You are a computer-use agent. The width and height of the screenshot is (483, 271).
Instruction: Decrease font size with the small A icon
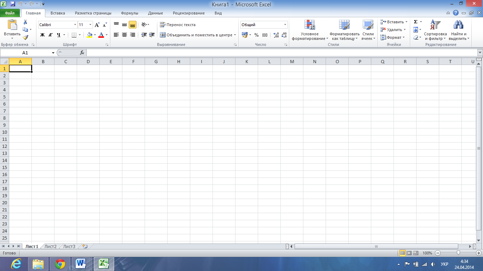(x=105, y=25)
